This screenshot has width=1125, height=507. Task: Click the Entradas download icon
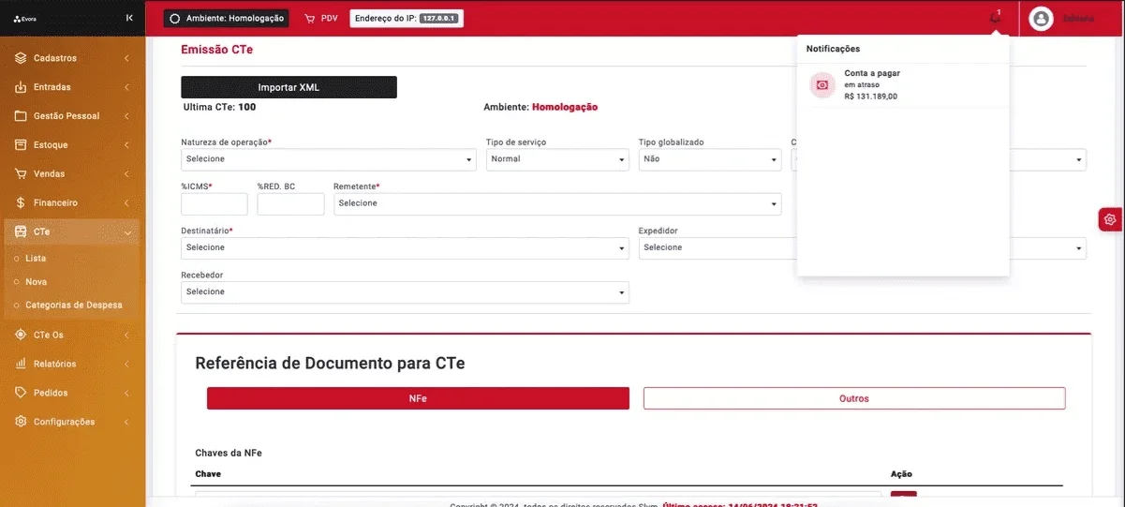21,87
